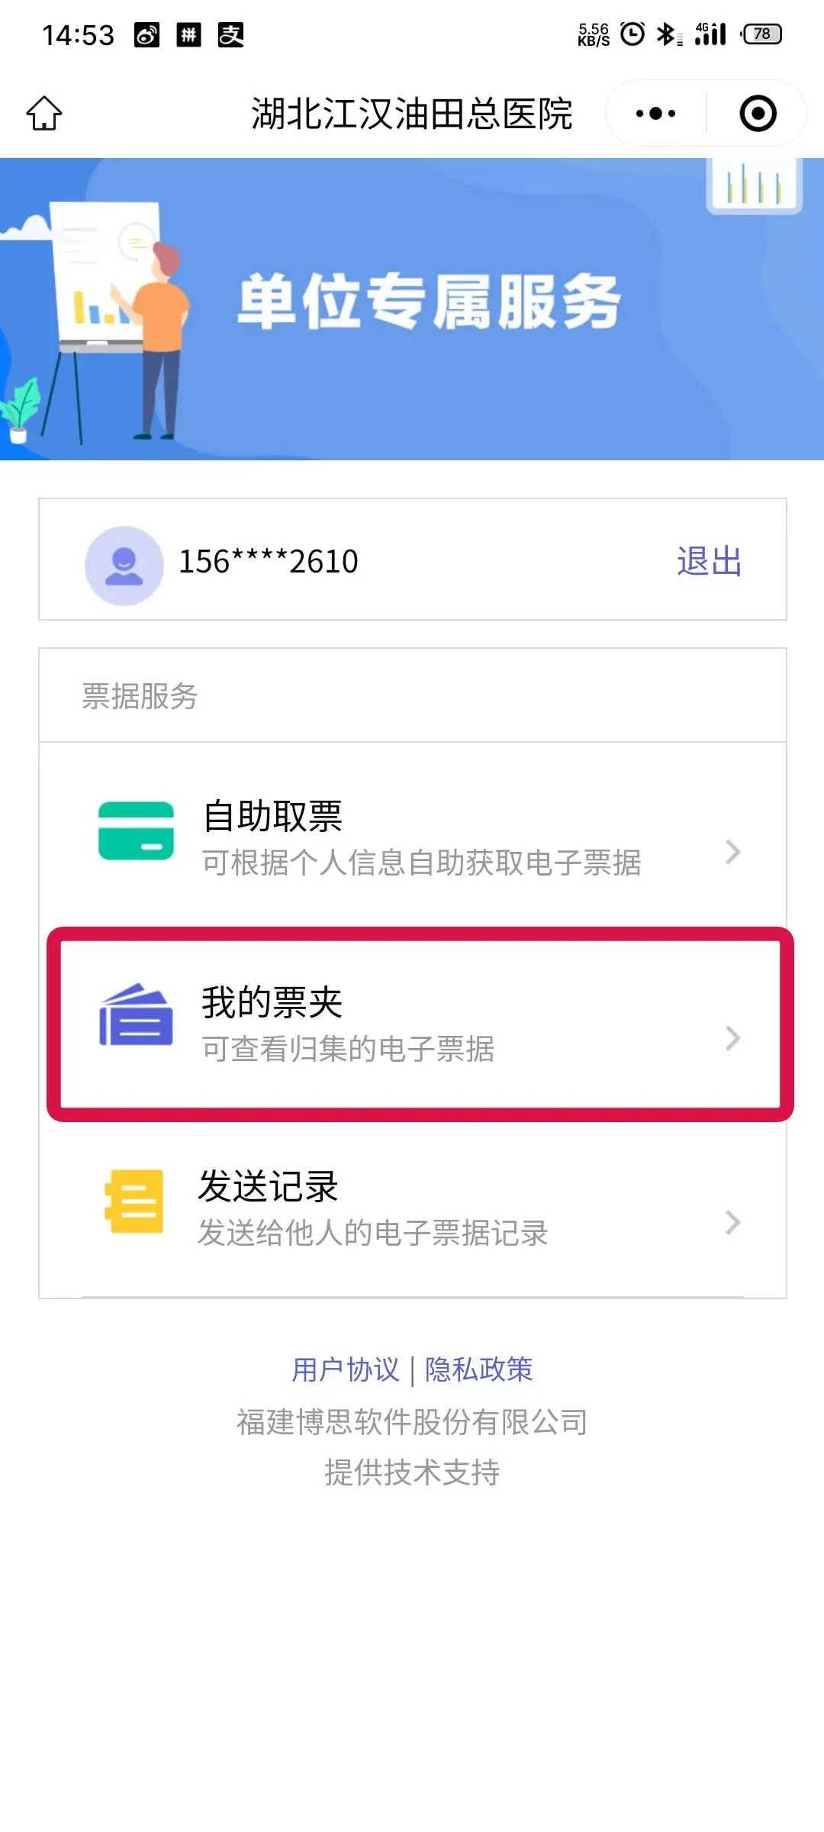Tap the 退出 logout button
The width and height of the screenshot is (824, 1832).
click(709, 562)
